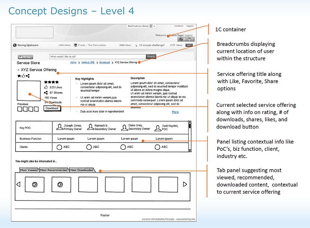Open the third carousel thumbnail

88,185
